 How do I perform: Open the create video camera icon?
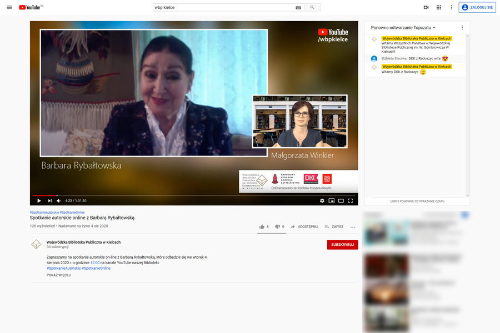point(426,7)
